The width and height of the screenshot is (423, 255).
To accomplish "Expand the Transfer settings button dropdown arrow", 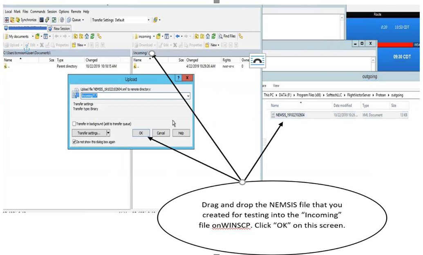I will point(108,133).
